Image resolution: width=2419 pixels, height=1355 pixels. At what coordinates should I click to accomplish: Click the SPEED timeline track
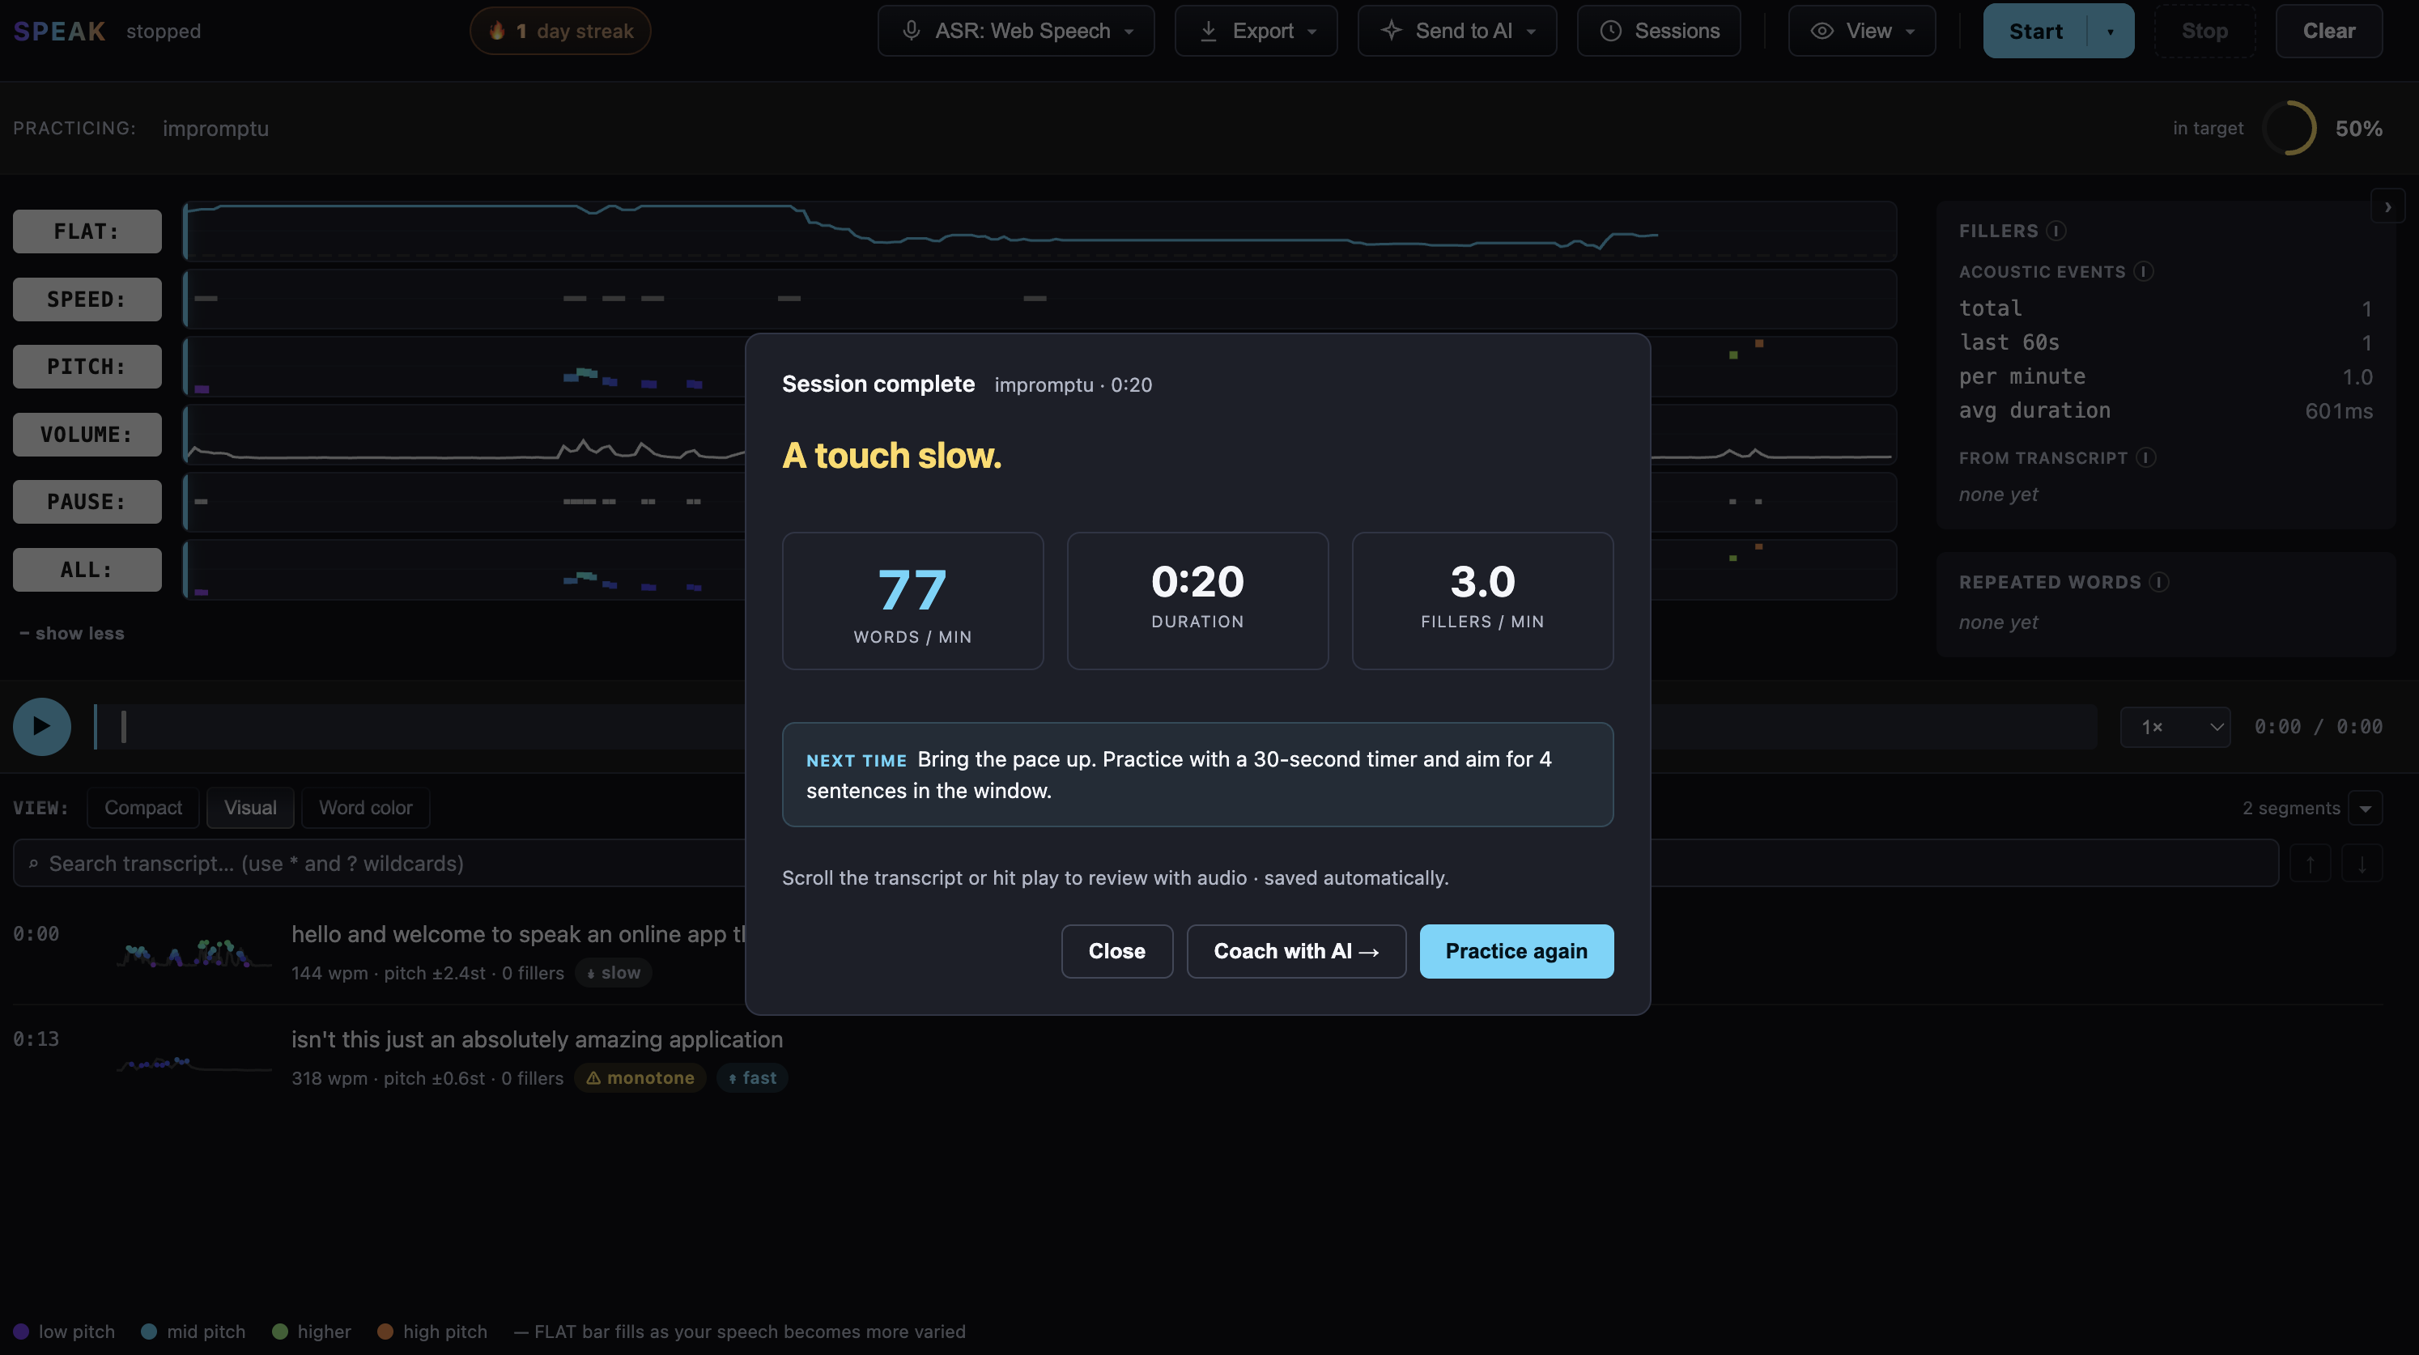click(x=1039, y=299)
